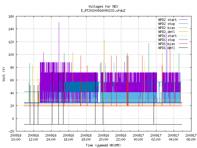Click the red NPD1 bias legend line
This screenshot has width=197, height=148.
[183, 44]
